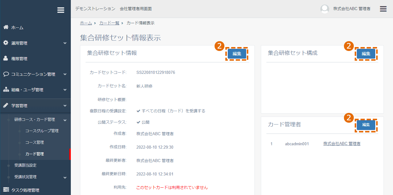The width and height of the screenshot is (393, 195).
Task: Select カード管理 submenu item
Action: (35, 154)
